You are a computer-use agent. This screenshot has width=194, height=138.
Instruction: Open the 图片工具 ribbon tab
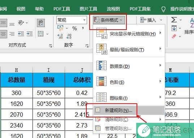tap(89, 9)
